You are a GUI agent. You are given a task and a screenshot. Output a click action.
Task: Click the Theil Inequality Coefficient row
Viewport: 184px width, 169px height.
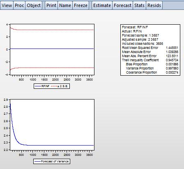(150, 60)
